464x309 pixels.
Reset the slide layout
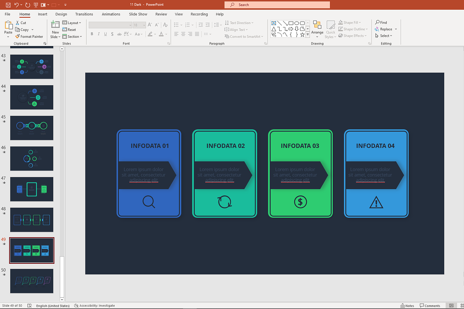[69, 30]
